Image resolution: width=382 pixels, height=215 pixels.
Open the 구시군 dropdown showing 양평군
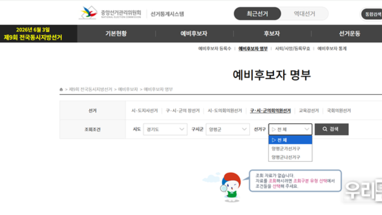pyautogui.click(x=228, y=129)
